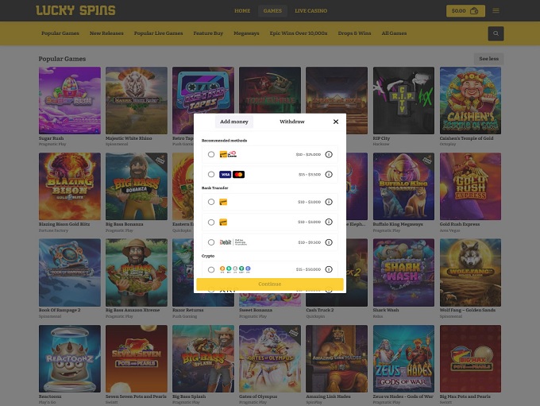The height and width of the screenshot is (406, 540).
Task: Select the Add money tab
Action: tap(234, 122)
